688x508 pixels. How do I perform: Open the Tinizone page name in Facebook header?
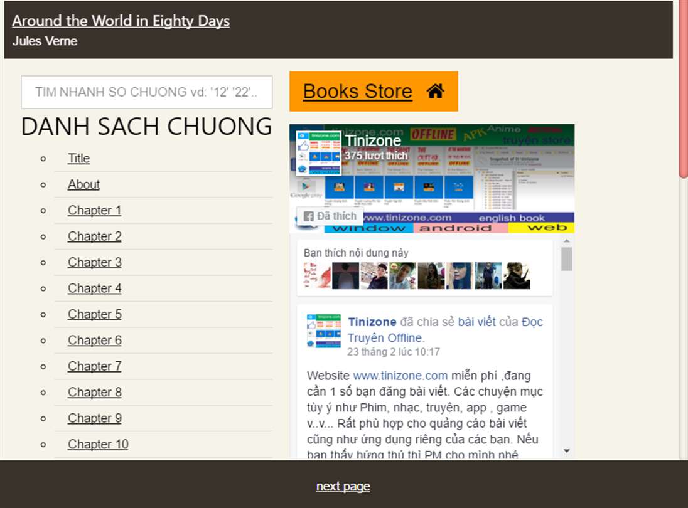pyautogui.click(x=373, y=140)
